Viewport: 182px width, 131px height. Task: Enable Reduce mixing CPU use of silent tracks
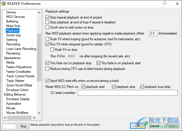point(47,69)
